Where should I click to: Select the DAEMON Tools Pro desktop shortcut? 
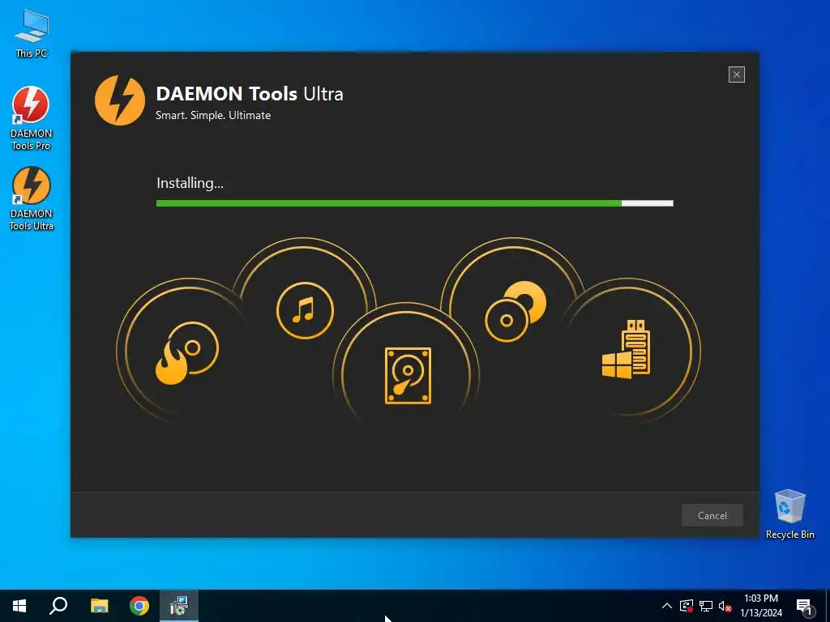32,118
